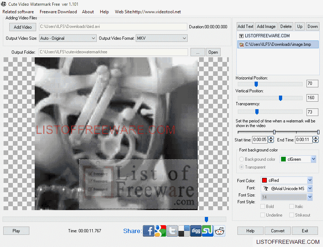
Task: Click the Add Text button
Action: coord(245,26)
